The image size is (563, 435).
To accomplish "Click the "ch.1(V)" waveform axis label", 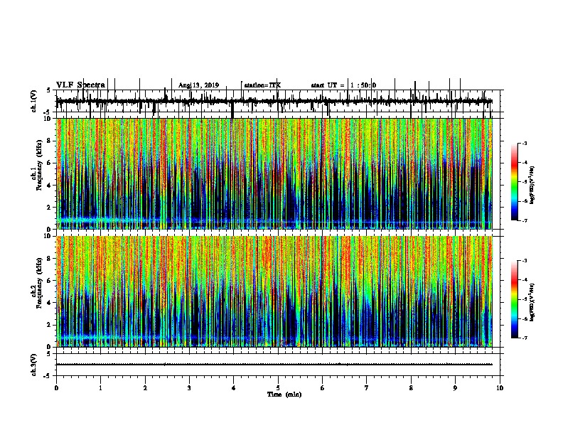I will pos(33,101).
